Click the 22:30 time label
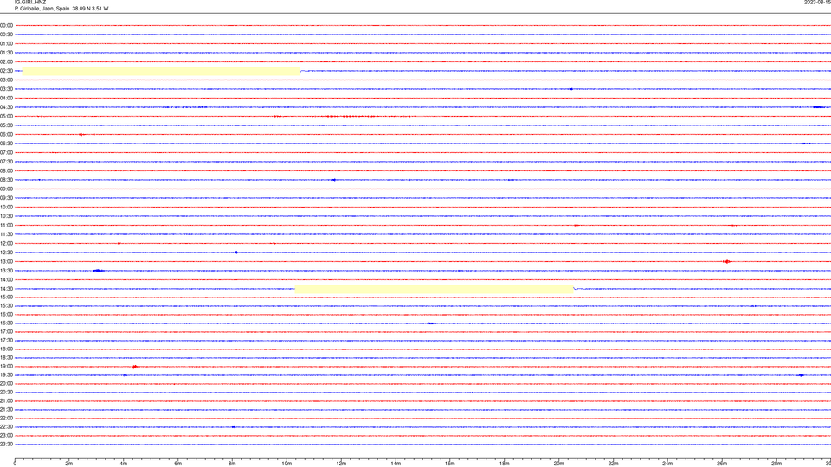This screenshot has height=467, width=831. coord(7,426)
